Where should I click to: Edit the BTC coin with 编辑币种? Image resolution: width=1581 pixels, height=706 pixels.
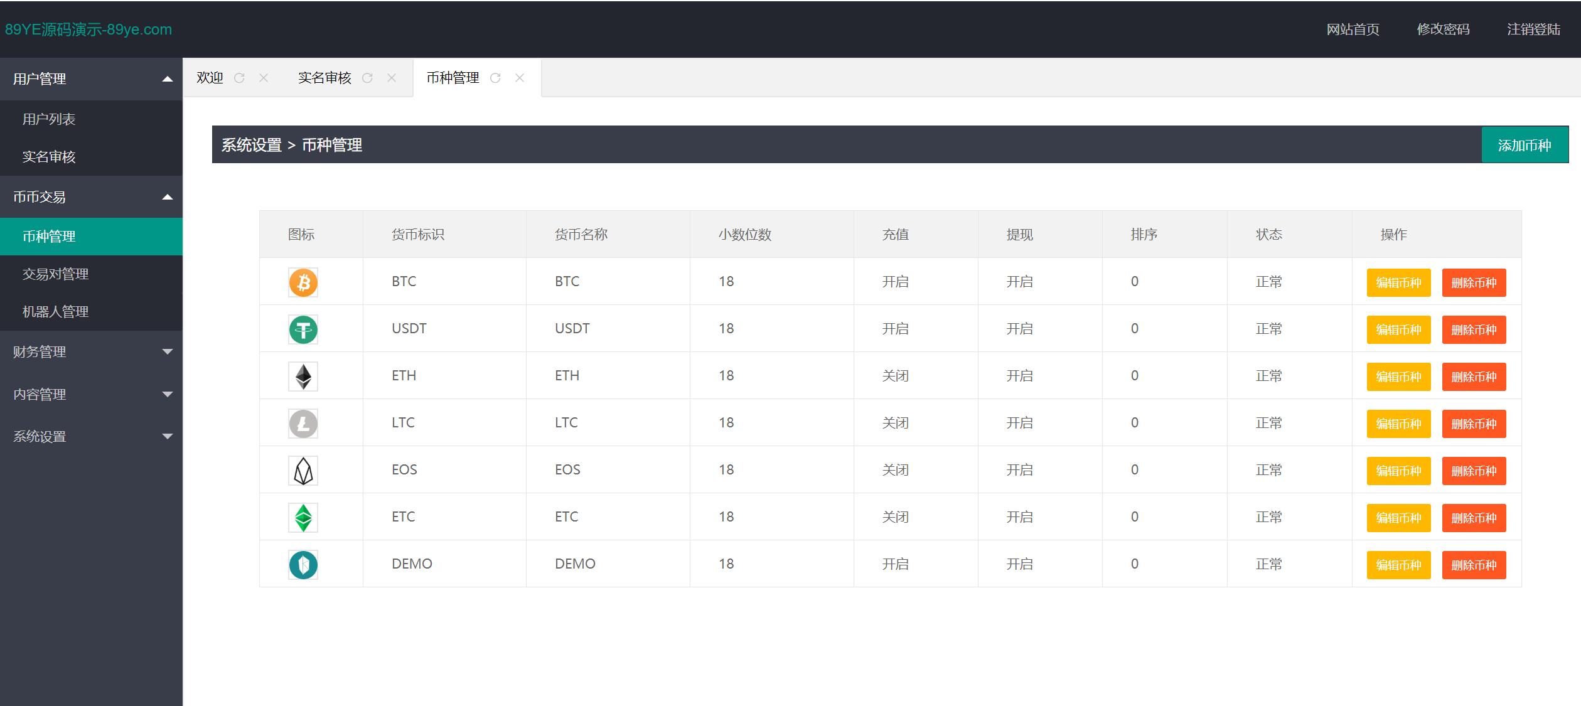coord(1398,282)
